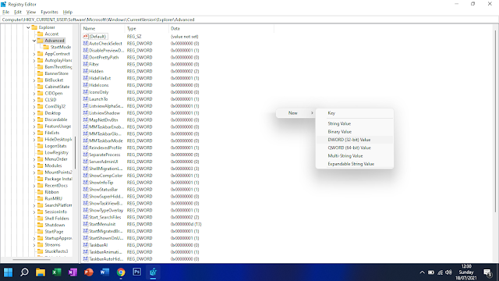Choose DWORD (32-bit) Value from submenu

click(x=355, y=140)
